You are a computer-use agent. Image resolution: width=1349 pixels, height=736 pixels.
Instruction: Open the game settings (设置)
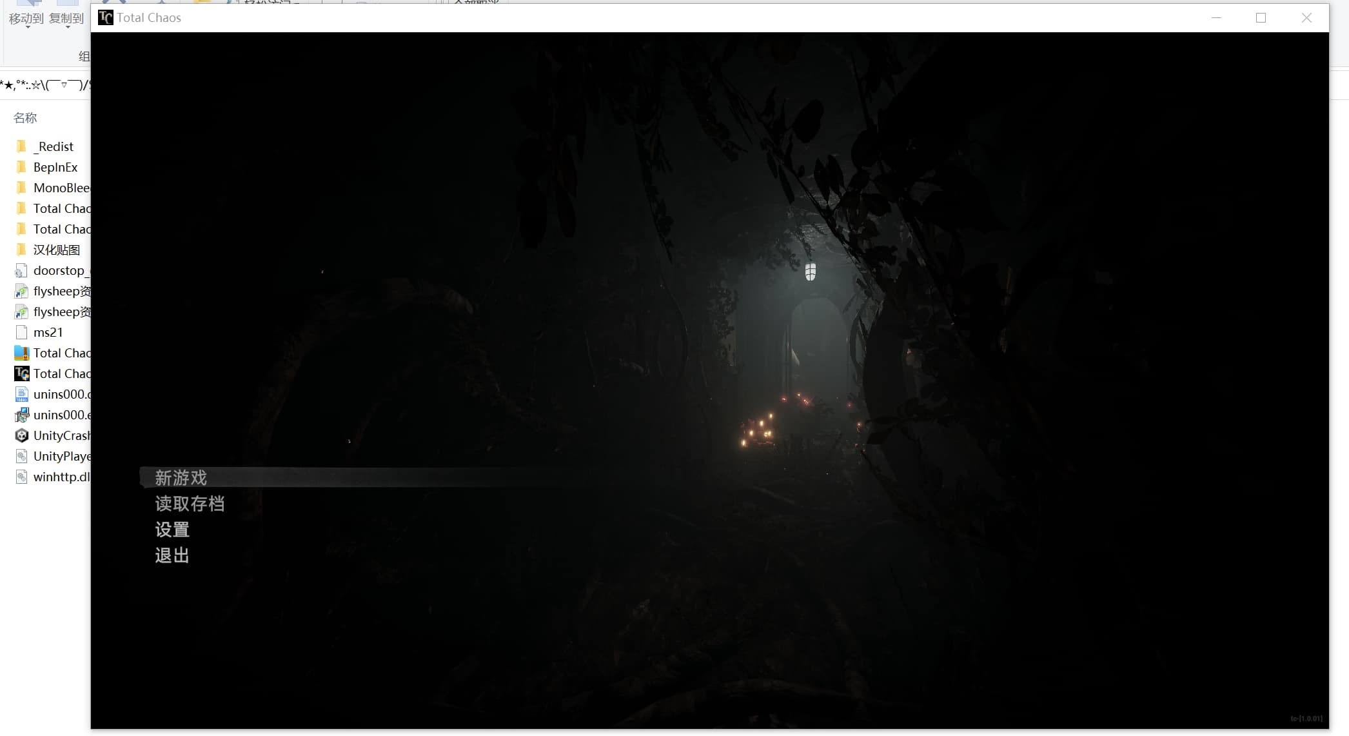point(172,530)
